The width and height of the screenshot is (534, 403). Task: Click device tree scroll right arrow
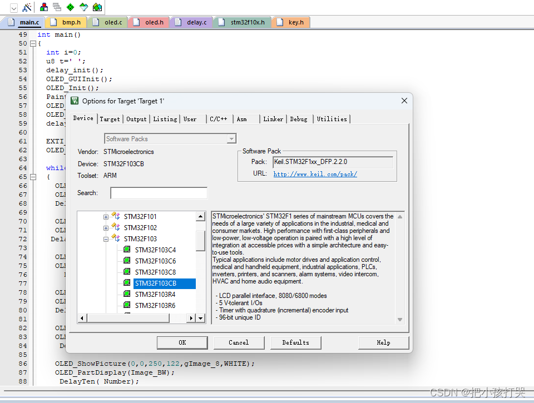pos(191,319)
